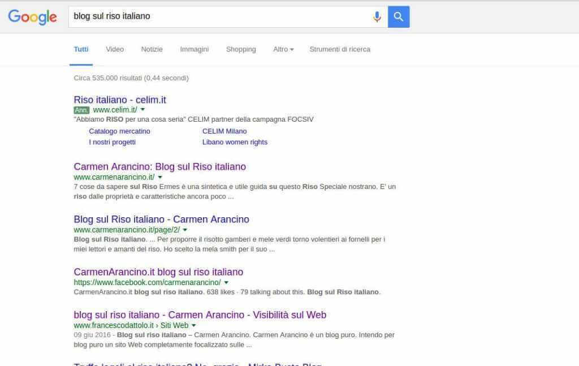Click the blue search magnifier button
The image size is (579, 366).
click(399, 16)
